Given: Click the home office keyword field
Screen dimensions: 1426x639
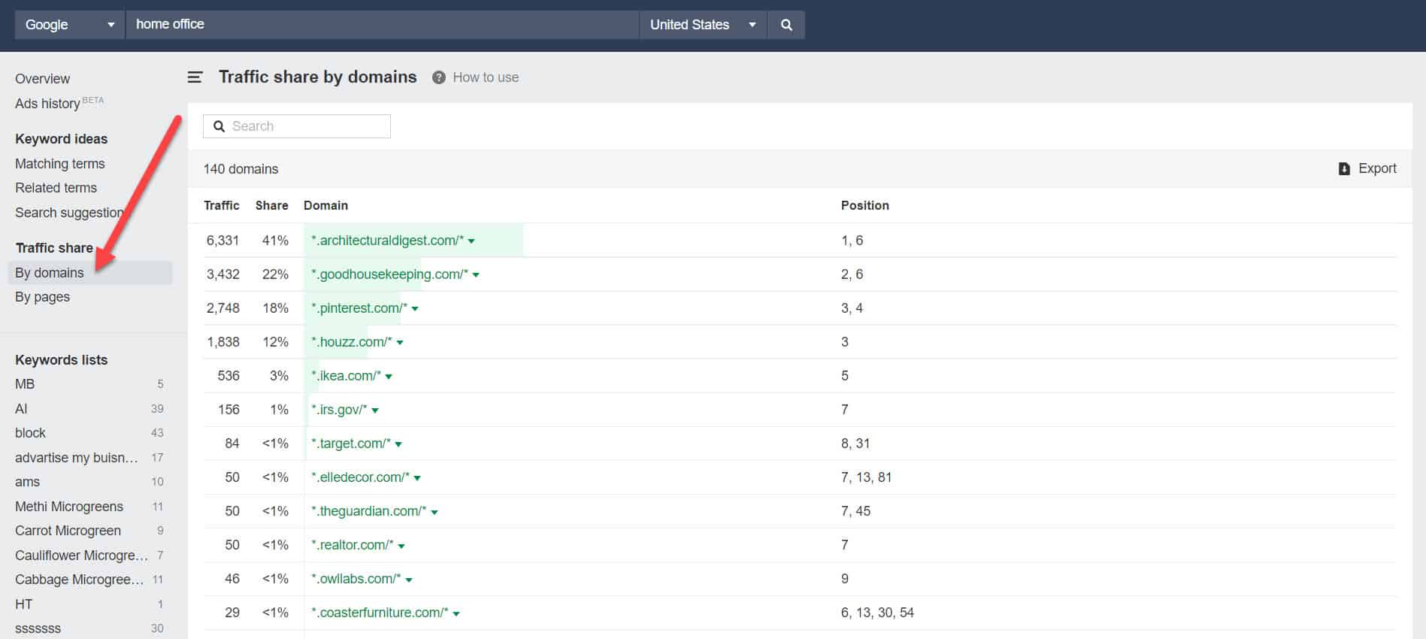Looking at the screenshot, I should point(382,25).
